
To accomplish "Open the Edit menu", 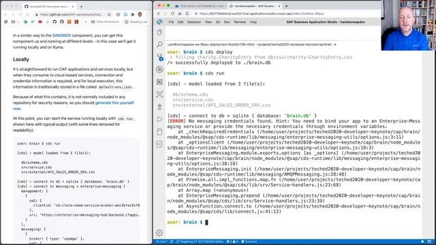I will click(181, 22).
